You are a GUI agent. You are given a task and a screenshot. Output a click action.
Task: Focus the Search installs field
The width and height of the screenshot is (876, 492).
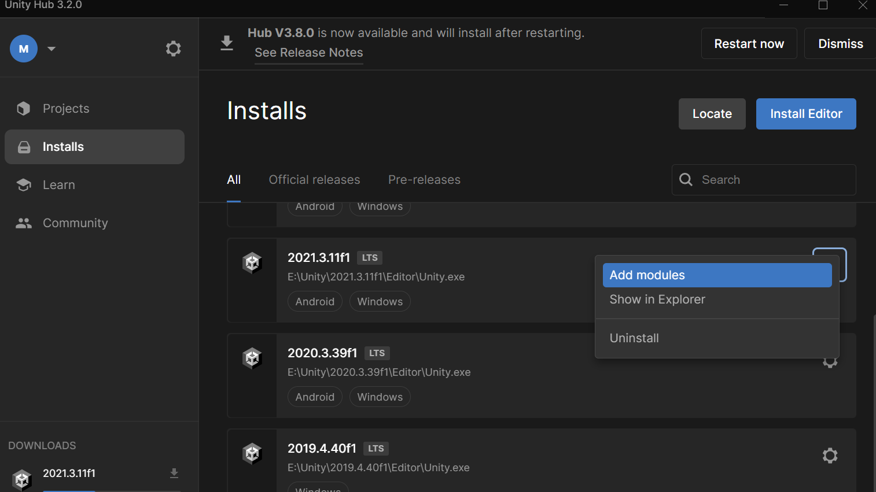point(764,180)
